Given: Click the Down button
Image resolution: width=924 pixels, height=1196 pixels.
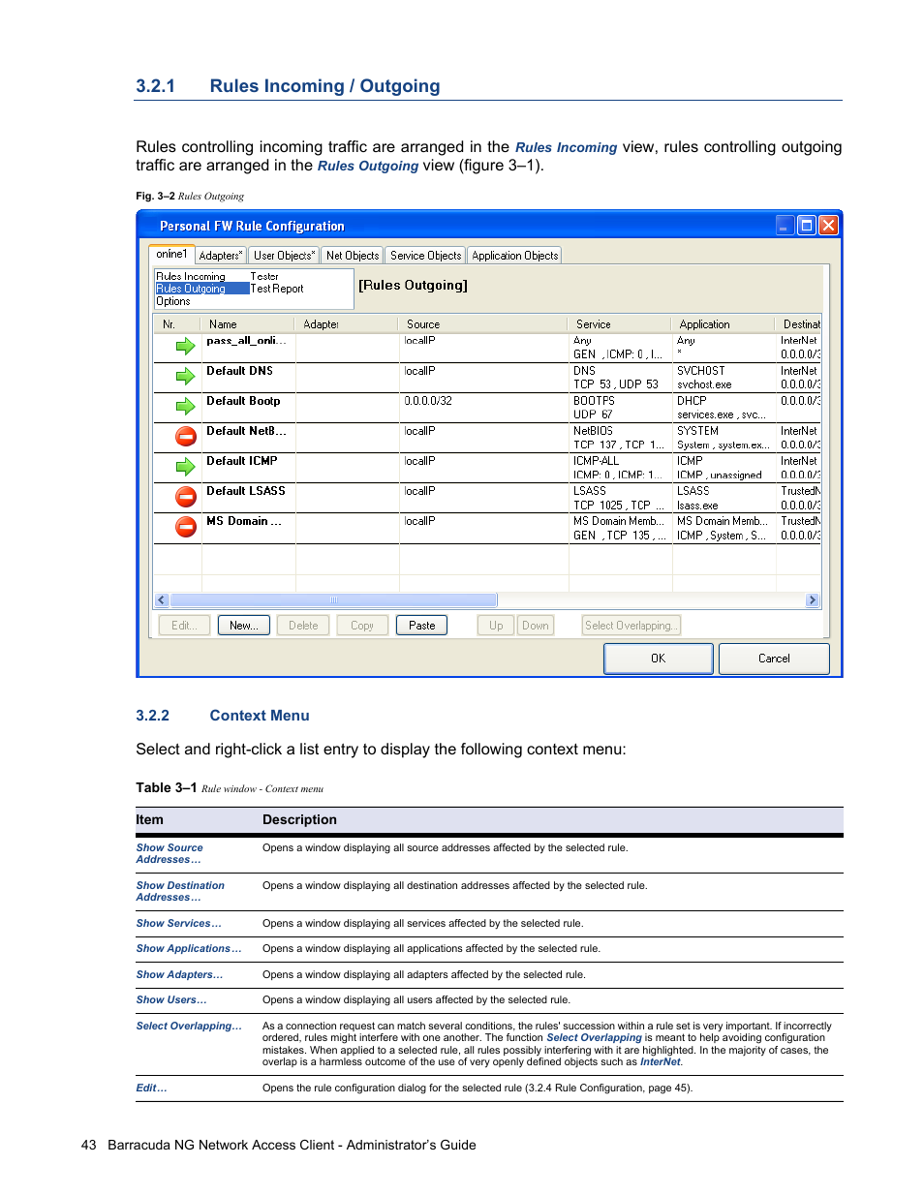Looking at the screenshot, I should point(536,626).
